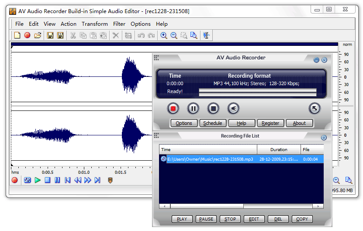Select rec1228-231508.mp3 in the file list
This screenshot has height=231, width=363.
point(210,159)
